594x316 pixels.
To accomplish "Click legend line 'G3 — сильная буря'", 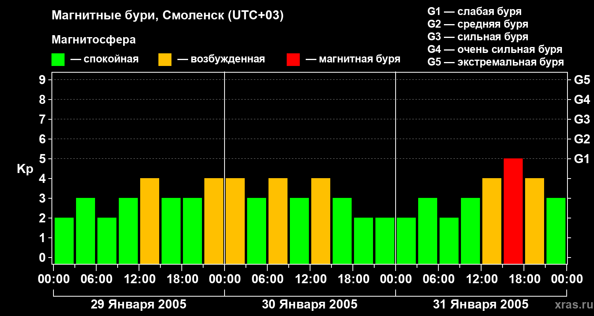I will pos(478,37).
